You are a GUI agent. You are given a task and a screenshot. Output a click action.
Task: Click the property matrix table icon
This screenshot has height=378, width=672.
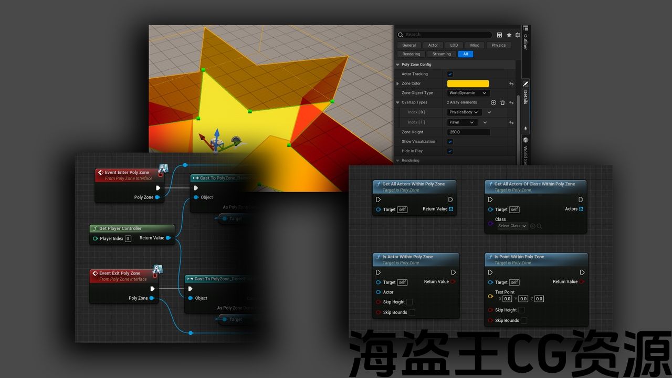coord(499,35)
